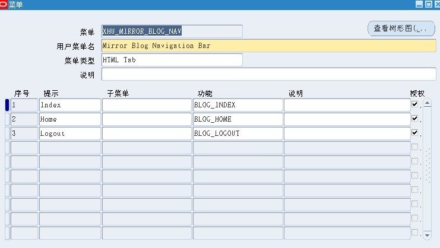Click the empty 说明 description field at top
Screen dimensions: 440x248
(267, 75)
